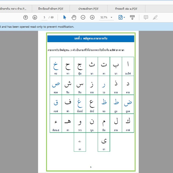Activate the selection arrow tool
Viewport: 173px width, 173px height.
pos(65,17)
